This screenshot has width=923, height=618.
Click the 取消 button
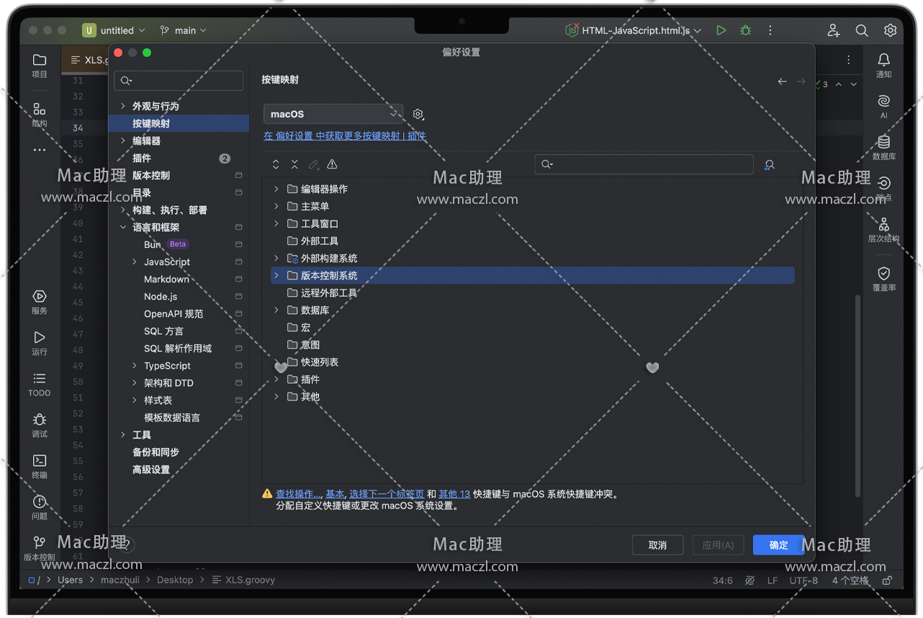pos(657,545)
